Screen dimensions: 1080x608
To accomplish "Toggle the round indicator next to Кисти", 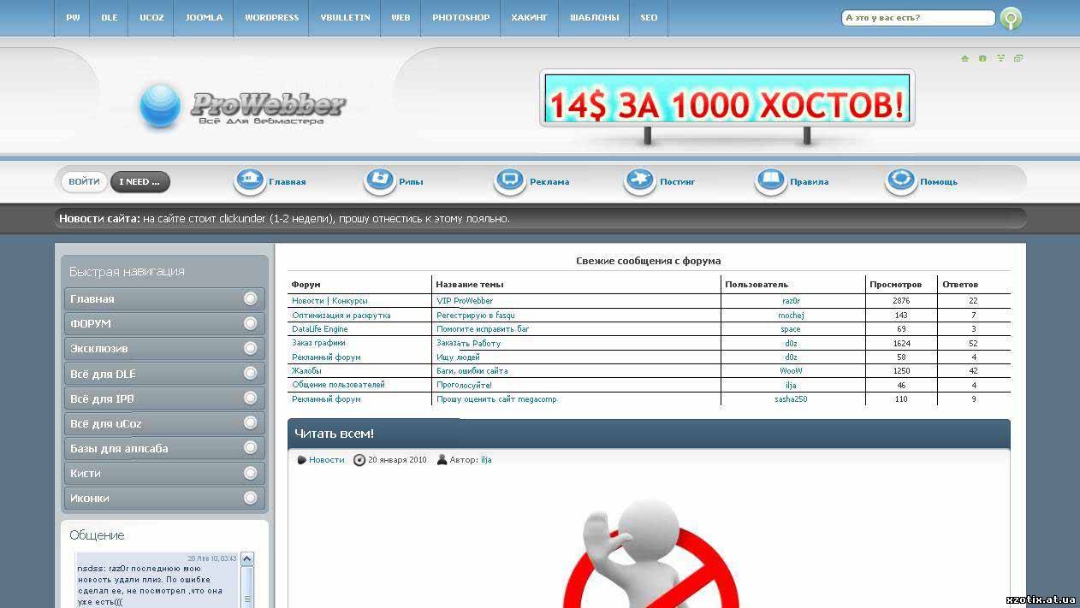I will pyautogui.click(x=251, y=473).
